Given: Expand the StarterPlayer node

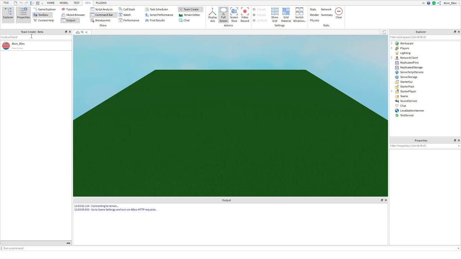Looking at the screenshot, I should pyautogui.click(x=391, y=91).
